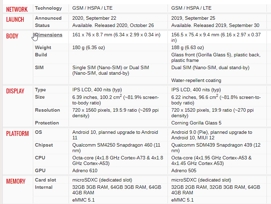Click the Build spec label
The image size is (271, 204).
(41, 55)
